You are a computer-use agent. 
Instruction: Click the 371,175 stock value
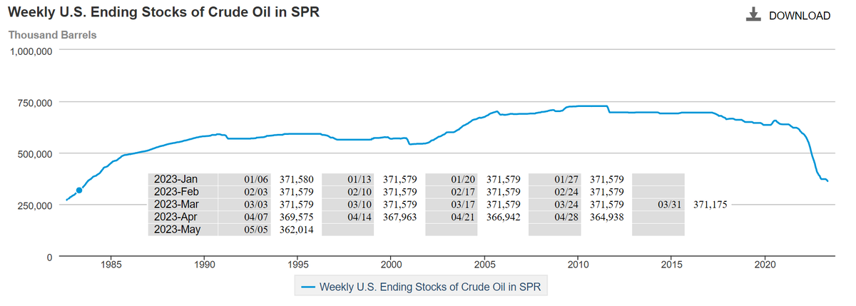(710, 205)
